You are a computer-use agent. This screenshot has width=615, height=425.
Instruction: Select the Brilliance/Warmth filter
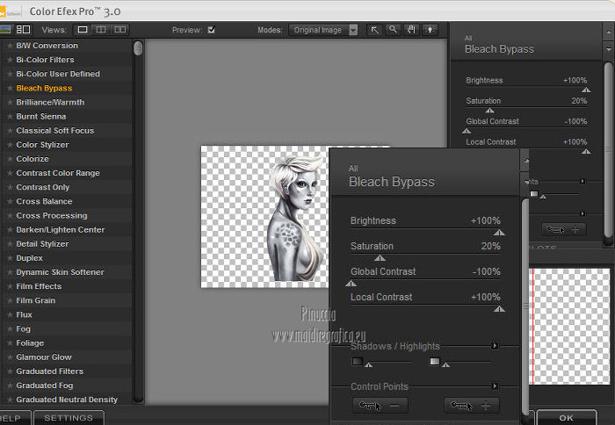(50, 103)
